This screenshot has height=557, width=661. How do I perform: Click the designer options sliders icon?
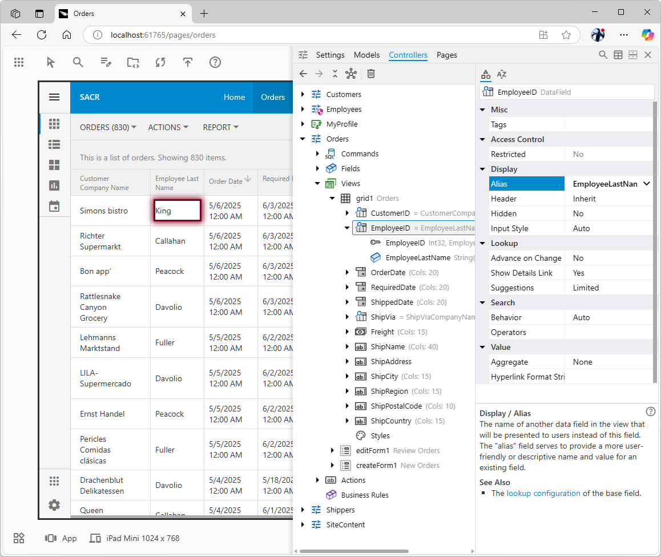click(303, 55)
